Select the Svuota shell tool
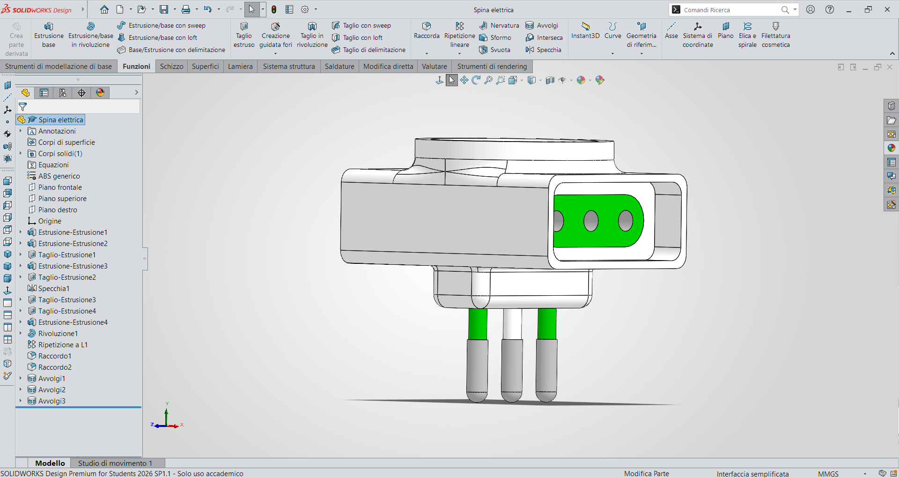The width and height of the screenshot is (899, 478). click(495, 50)
